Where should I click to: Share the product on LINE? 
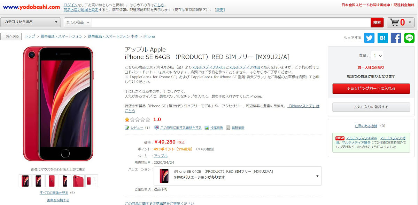pyautogui.click(x=409, y=38)
